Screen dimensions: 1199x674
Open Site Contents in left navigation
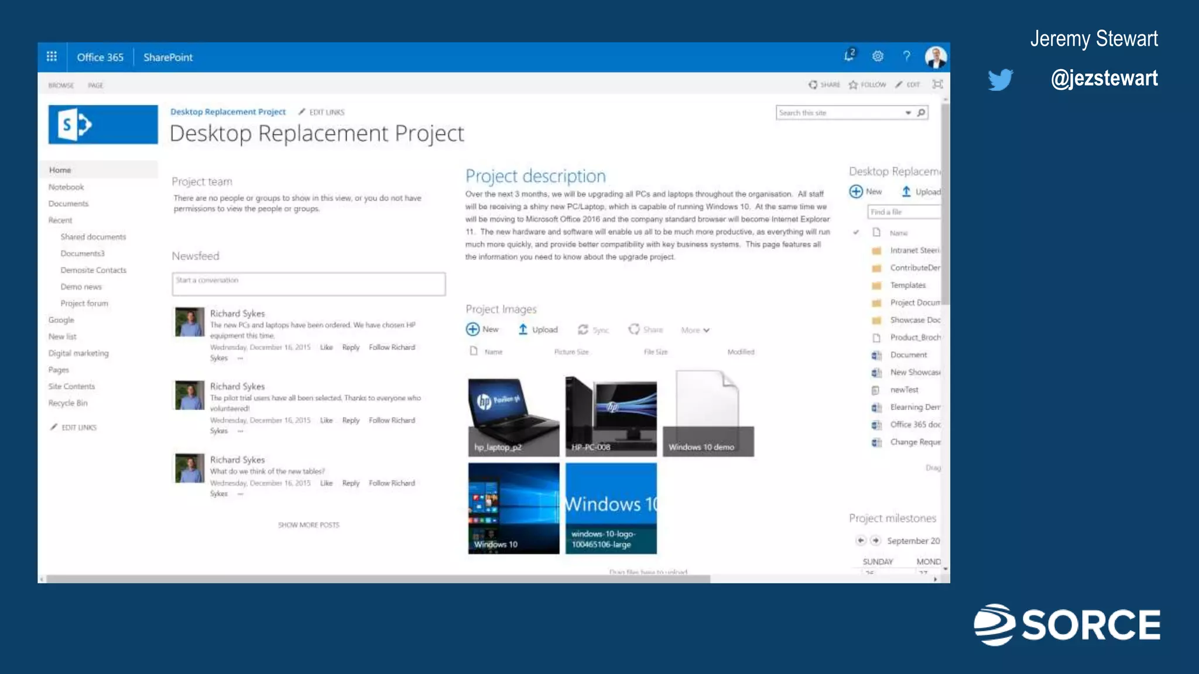pyautogui.click(x=71, y=387)
